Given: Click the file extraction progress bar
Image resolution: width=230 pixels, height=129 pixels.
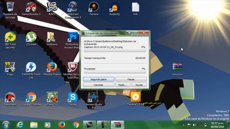Looking at the screenshot, I should click(x=115, y=51).
